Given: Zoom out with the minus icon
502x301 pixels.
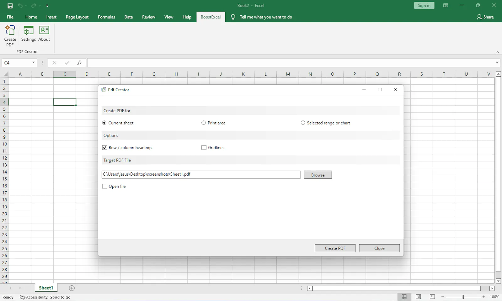Looking at the screenshot, I should tap(443, 297).
